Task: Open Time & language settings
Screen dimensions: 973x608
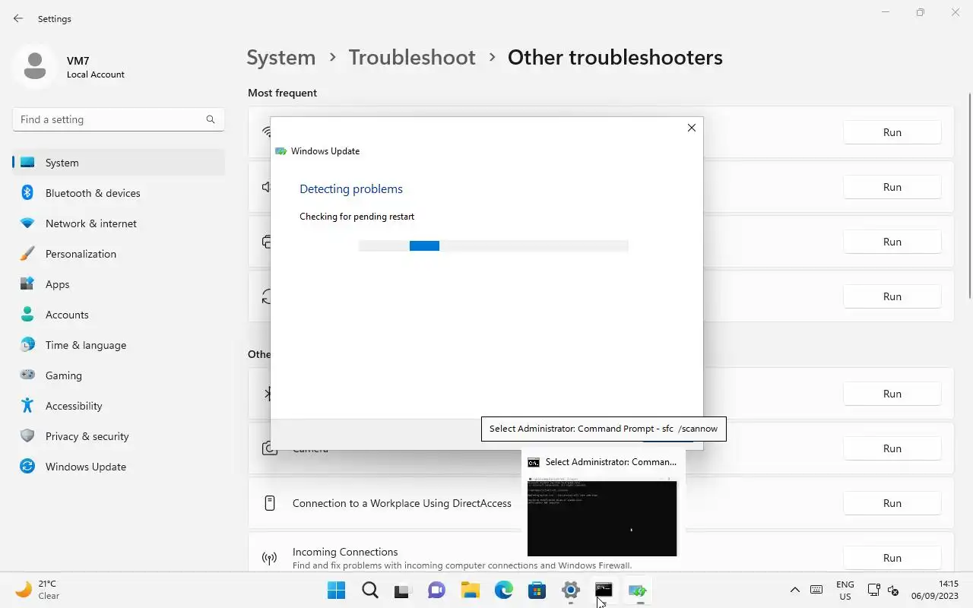Action: pyautogui.click(x=119, y=345)
